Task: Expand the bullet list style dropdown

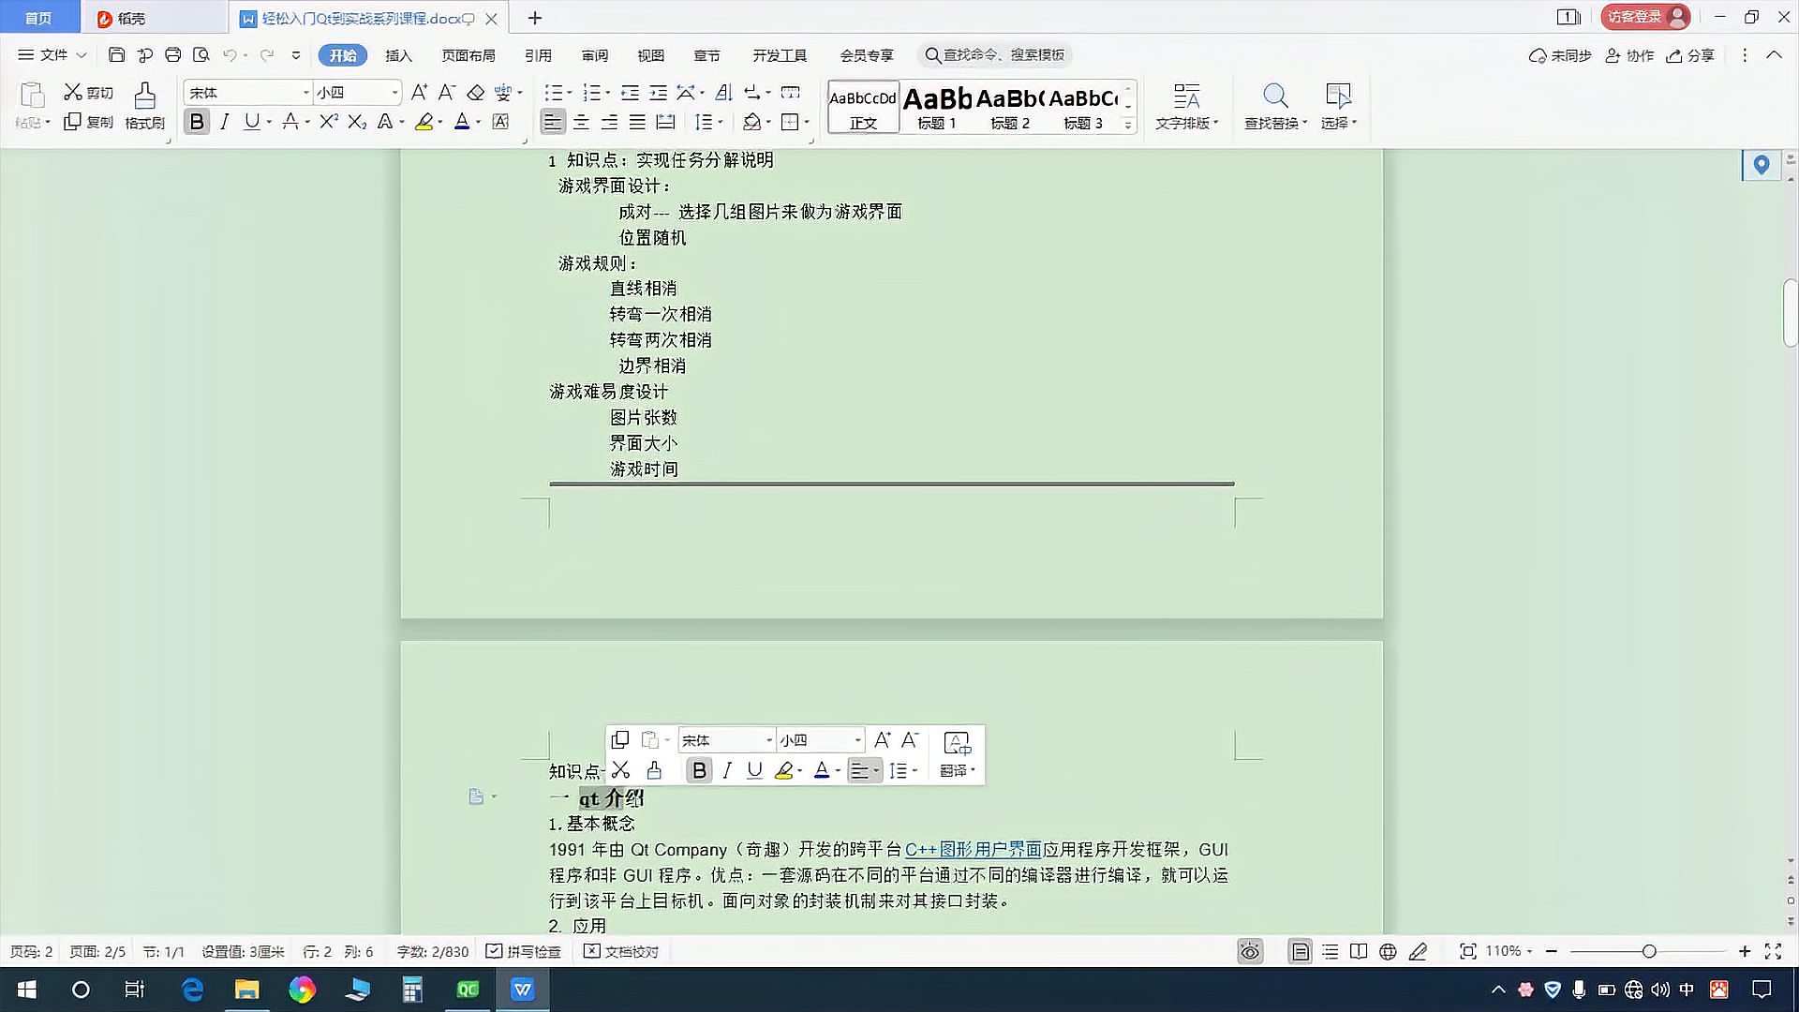Action: click(570, 92)
